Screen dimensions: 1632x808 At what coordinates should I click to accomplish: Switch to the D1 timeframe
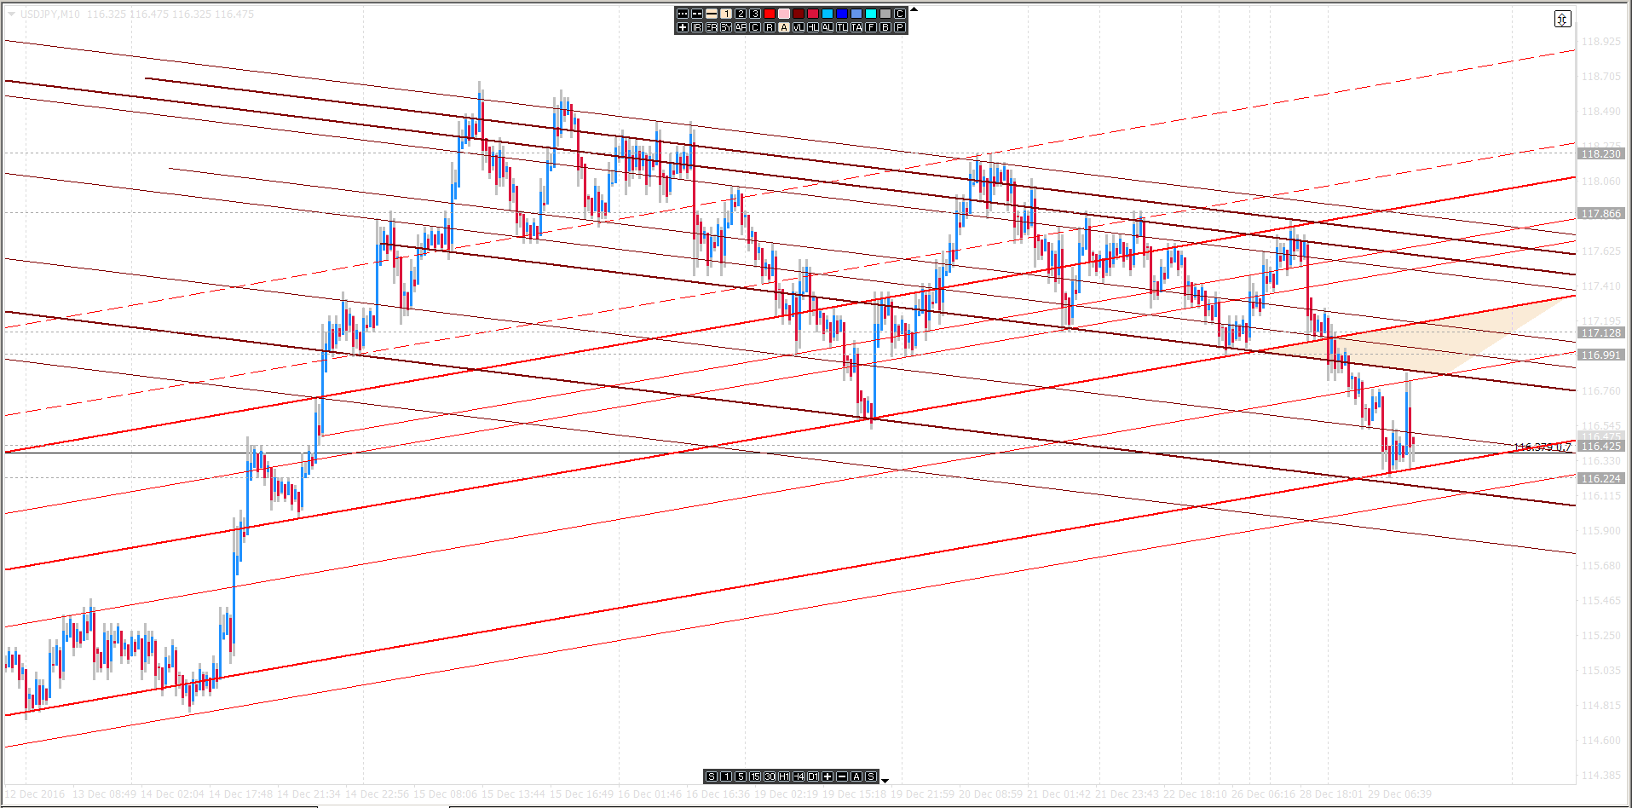813,776
